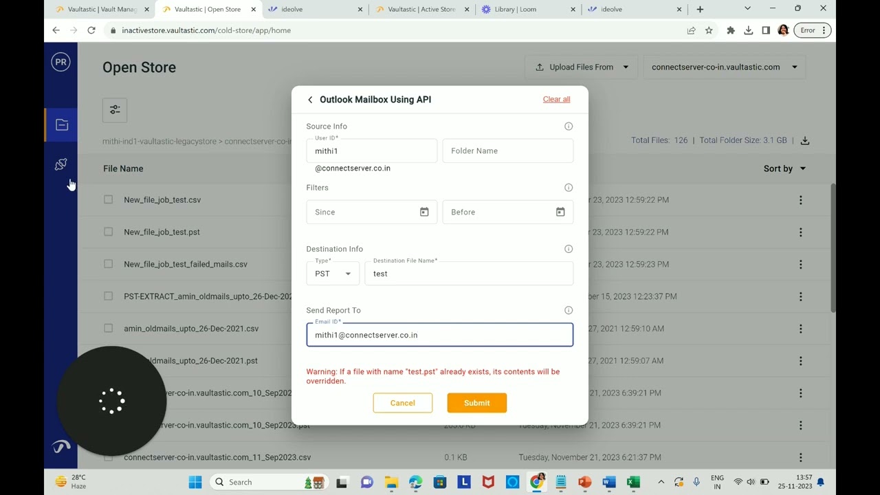Open the filter settings icon button
Viewport: 880px width, 495px height.
(115, 110)
